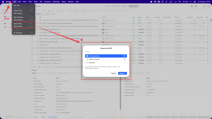This screenshot has height=119, width=212.
Task: Click the Google Chrome icon in row 14
Action: 103,36
